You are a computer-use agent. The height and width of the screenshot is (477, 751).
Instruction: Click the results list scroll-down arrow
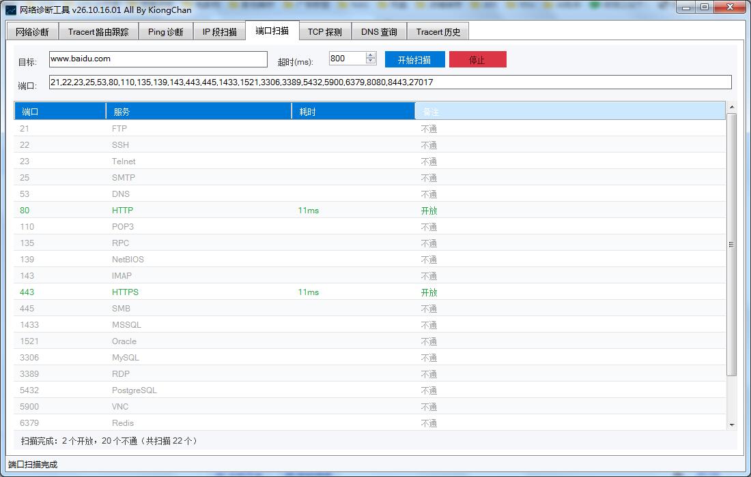pyautogui.click(x=731, y=425)
